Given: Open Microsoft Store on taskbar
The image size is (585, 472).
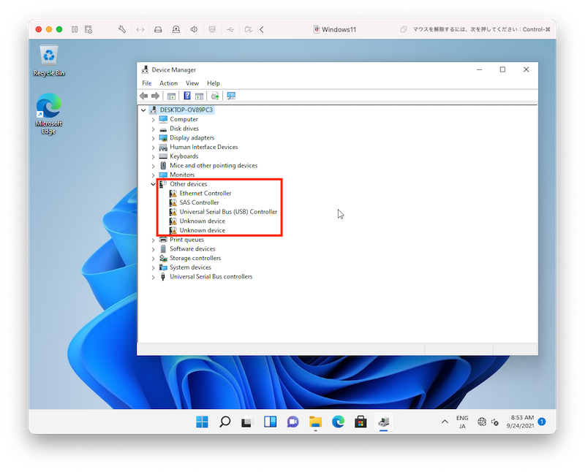Looking at the screenshot, I should [361, 422].
